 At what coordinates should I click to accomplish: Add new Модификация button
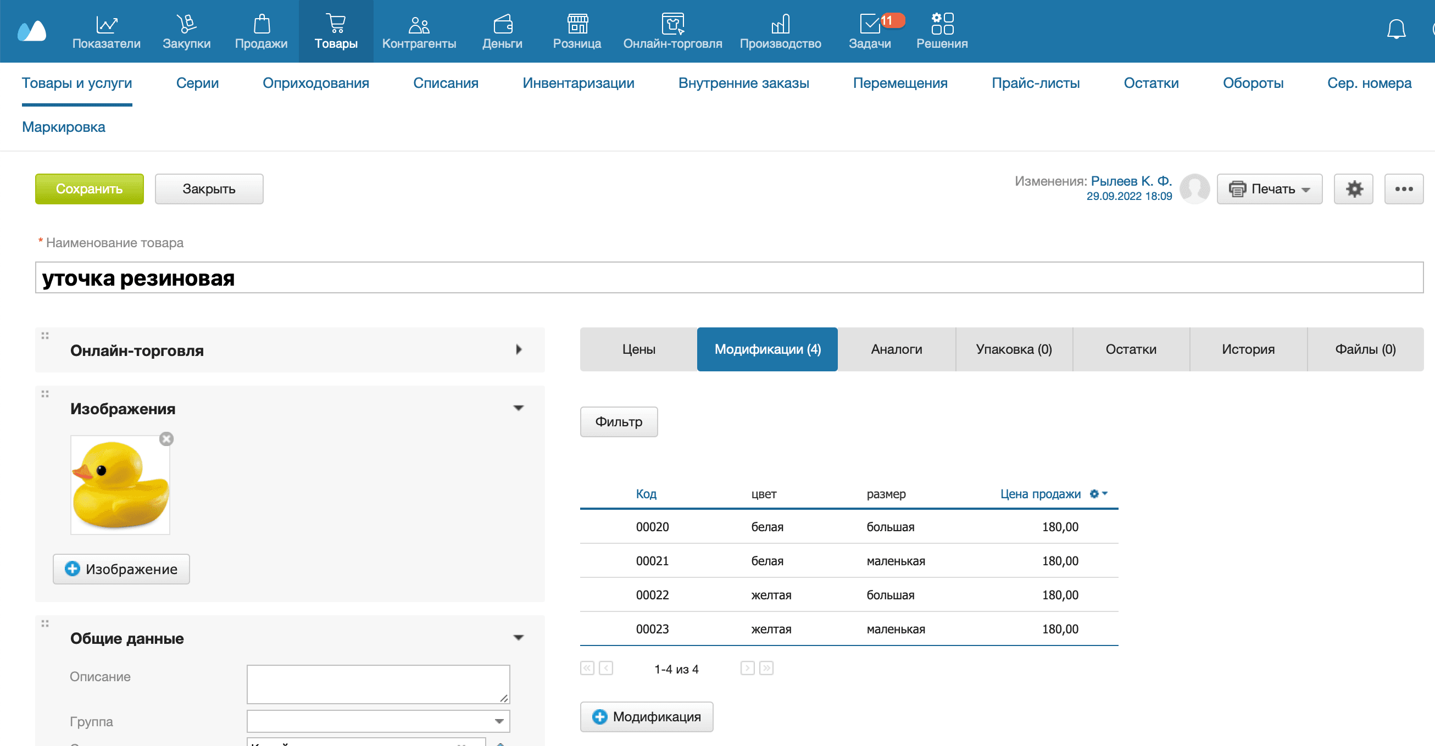(x=646, y=716)
